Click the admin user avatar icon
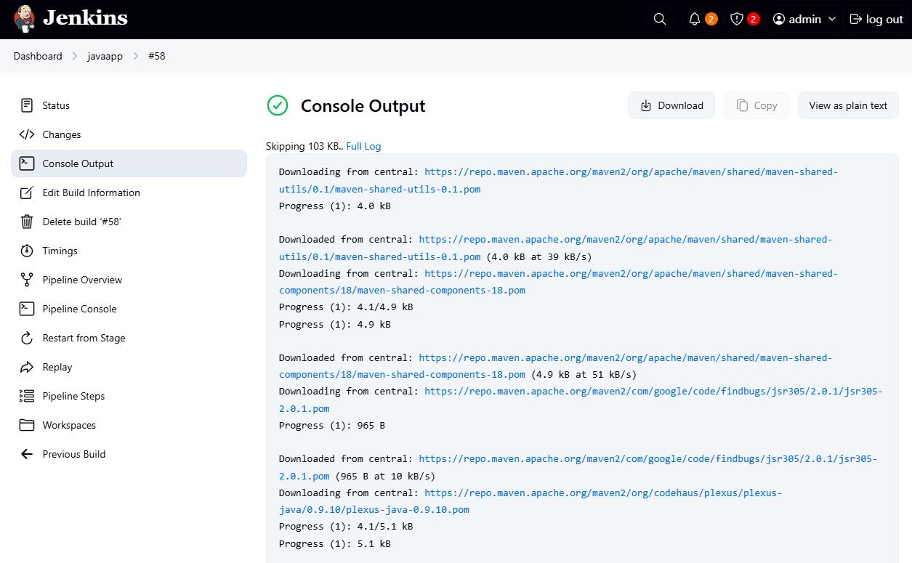This screenshot has height=563, width=912. tap(779, 20)
